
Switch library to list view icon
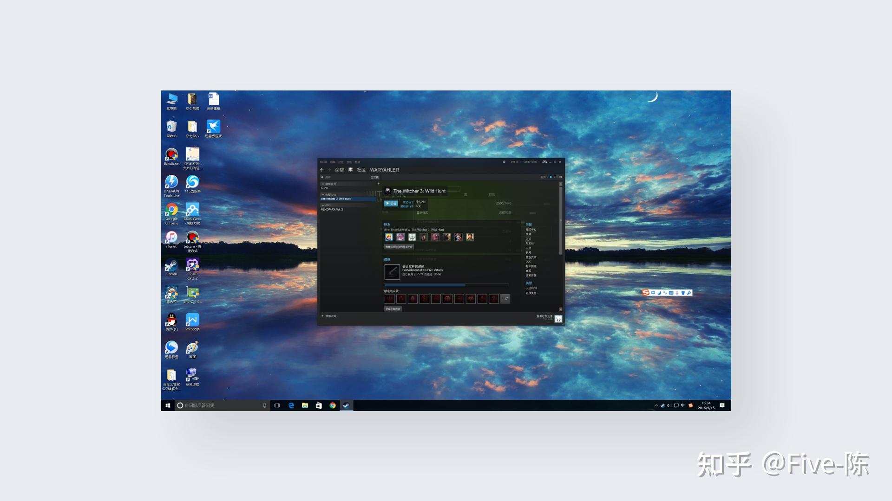pos(555,177)
